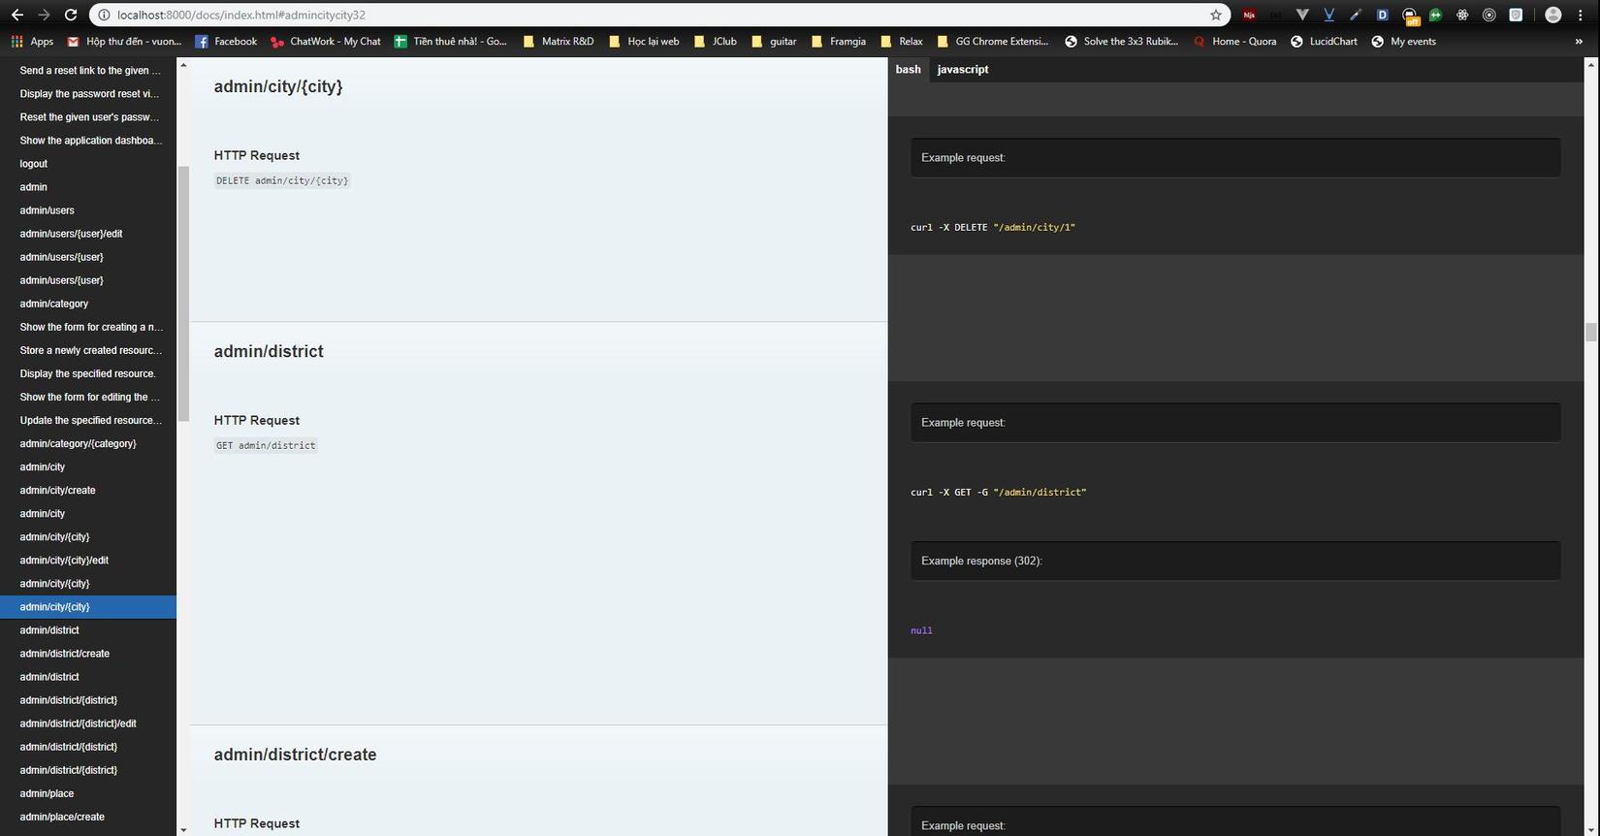Screen dimensions: 1600x836
Task: Open the Relax bookmark folder
Action: (x=901, y=42)
